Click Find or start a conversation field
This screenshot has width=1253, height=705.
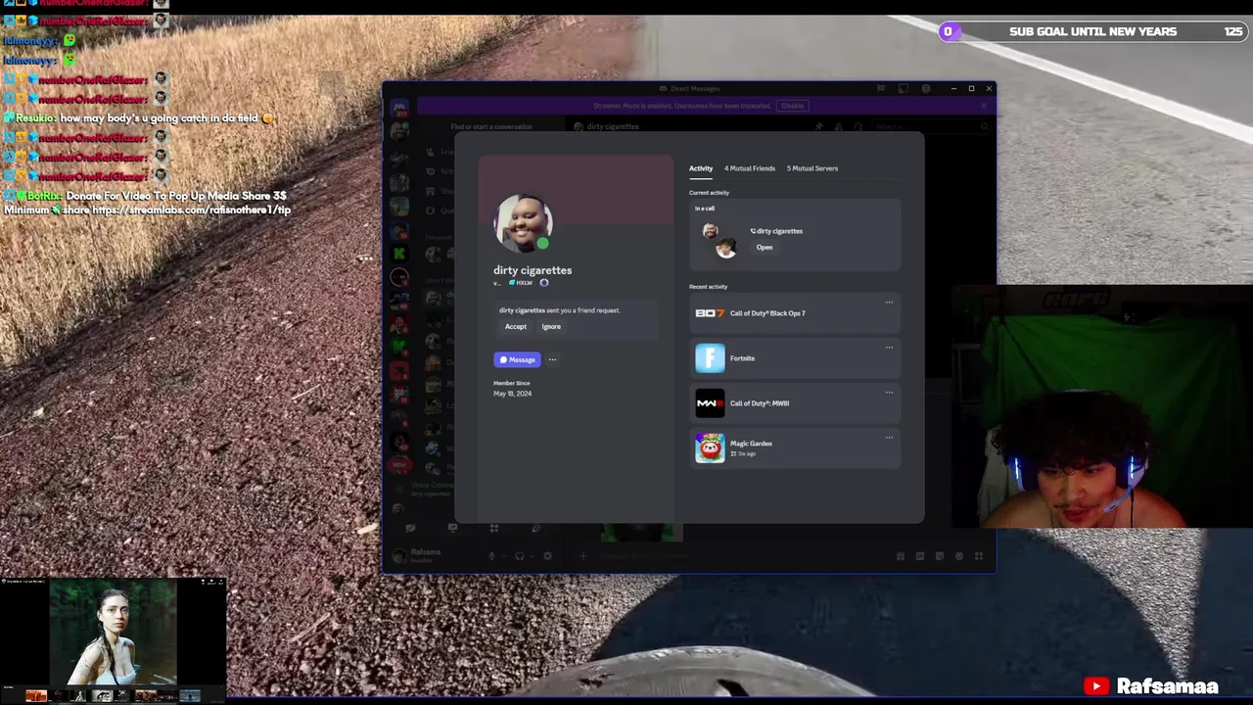[x=491, y=126]
